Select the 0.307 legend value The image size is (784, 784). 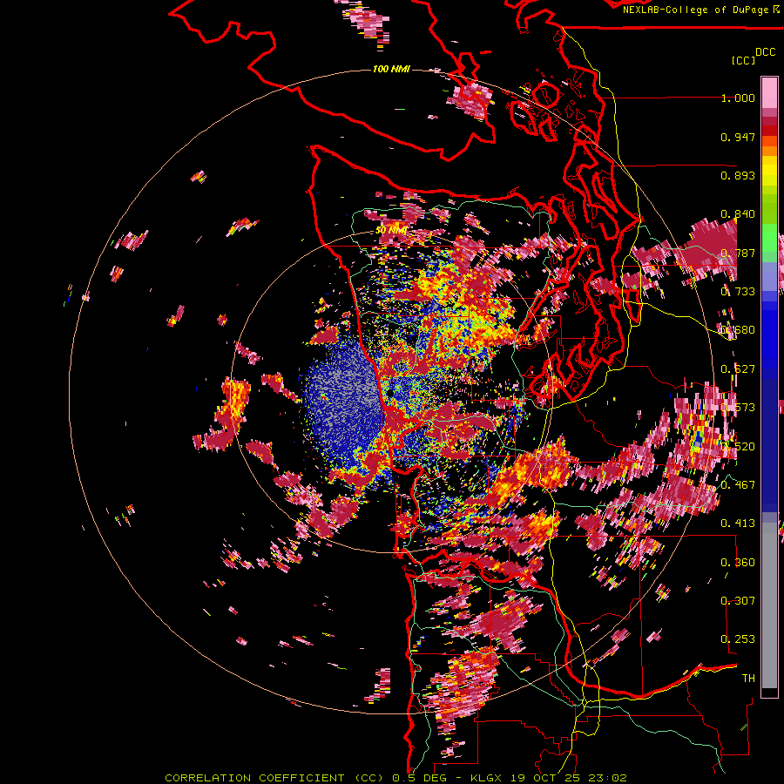(738, 601)
